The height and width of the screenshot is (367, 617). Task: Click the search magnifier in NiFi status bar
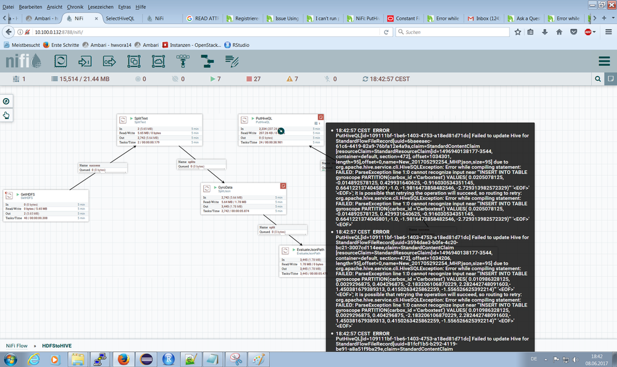[597, 79]
